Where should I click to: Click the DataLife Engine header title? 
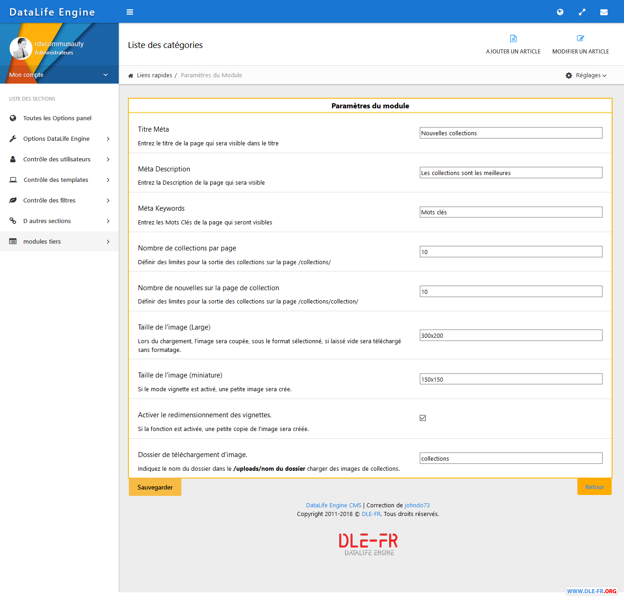tap(52, 12)
